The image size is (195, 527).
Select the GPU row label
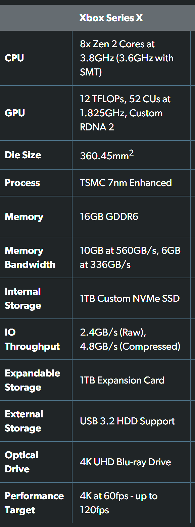[15, 113]
